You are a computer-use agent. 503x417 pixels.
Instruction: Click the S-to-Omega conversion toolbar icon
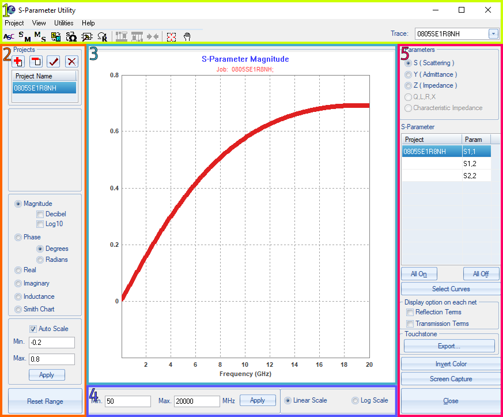pyautogui.click(x=71, y=37)
